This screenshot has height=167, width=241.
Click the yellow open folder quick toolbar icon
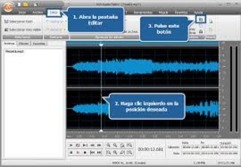26,5
